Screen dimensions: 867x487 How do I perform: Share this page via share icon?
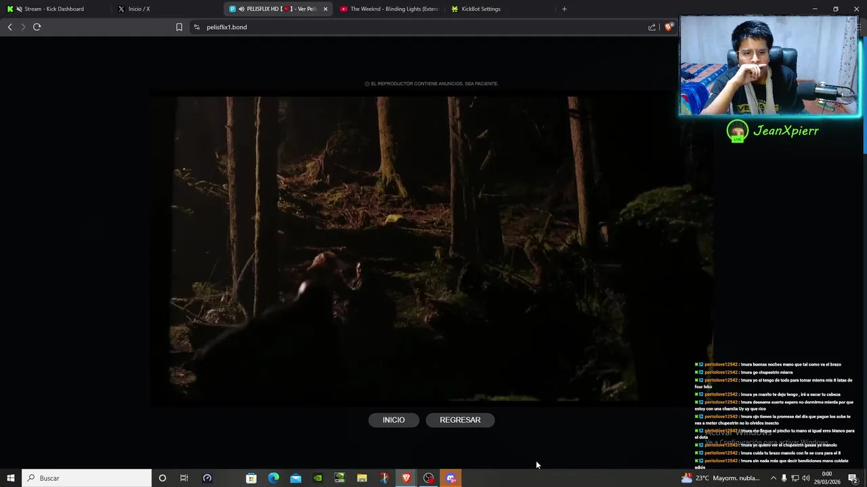pos(652,27)
